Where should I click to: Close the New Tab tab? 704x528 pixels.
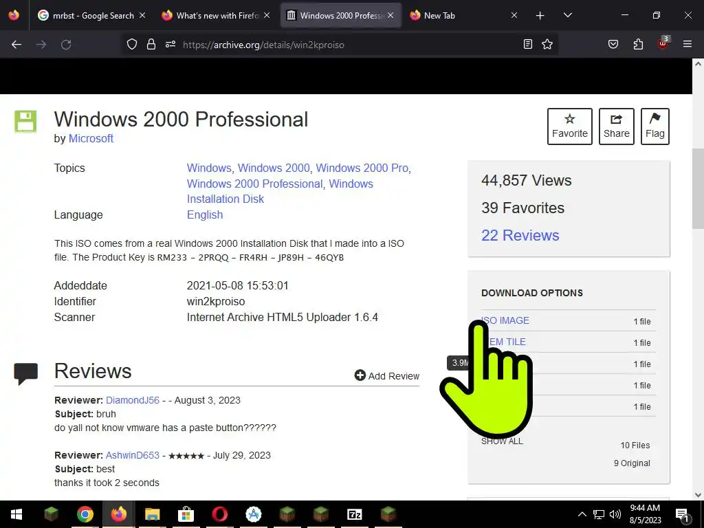click(514, 15)
